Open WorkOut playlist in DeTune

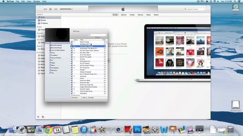point(54,70)
